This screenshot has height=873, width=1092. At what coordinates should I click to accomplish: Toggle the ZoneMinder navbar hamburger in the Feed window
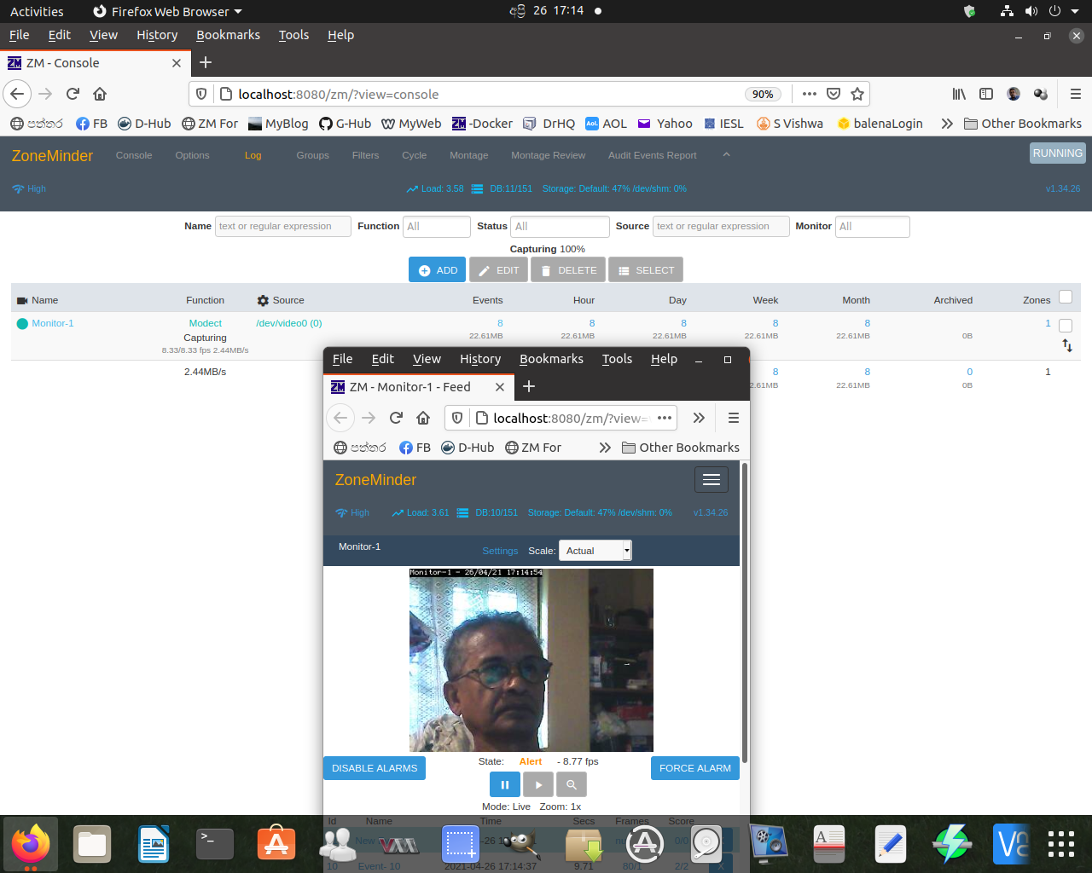tap(712, 480)
